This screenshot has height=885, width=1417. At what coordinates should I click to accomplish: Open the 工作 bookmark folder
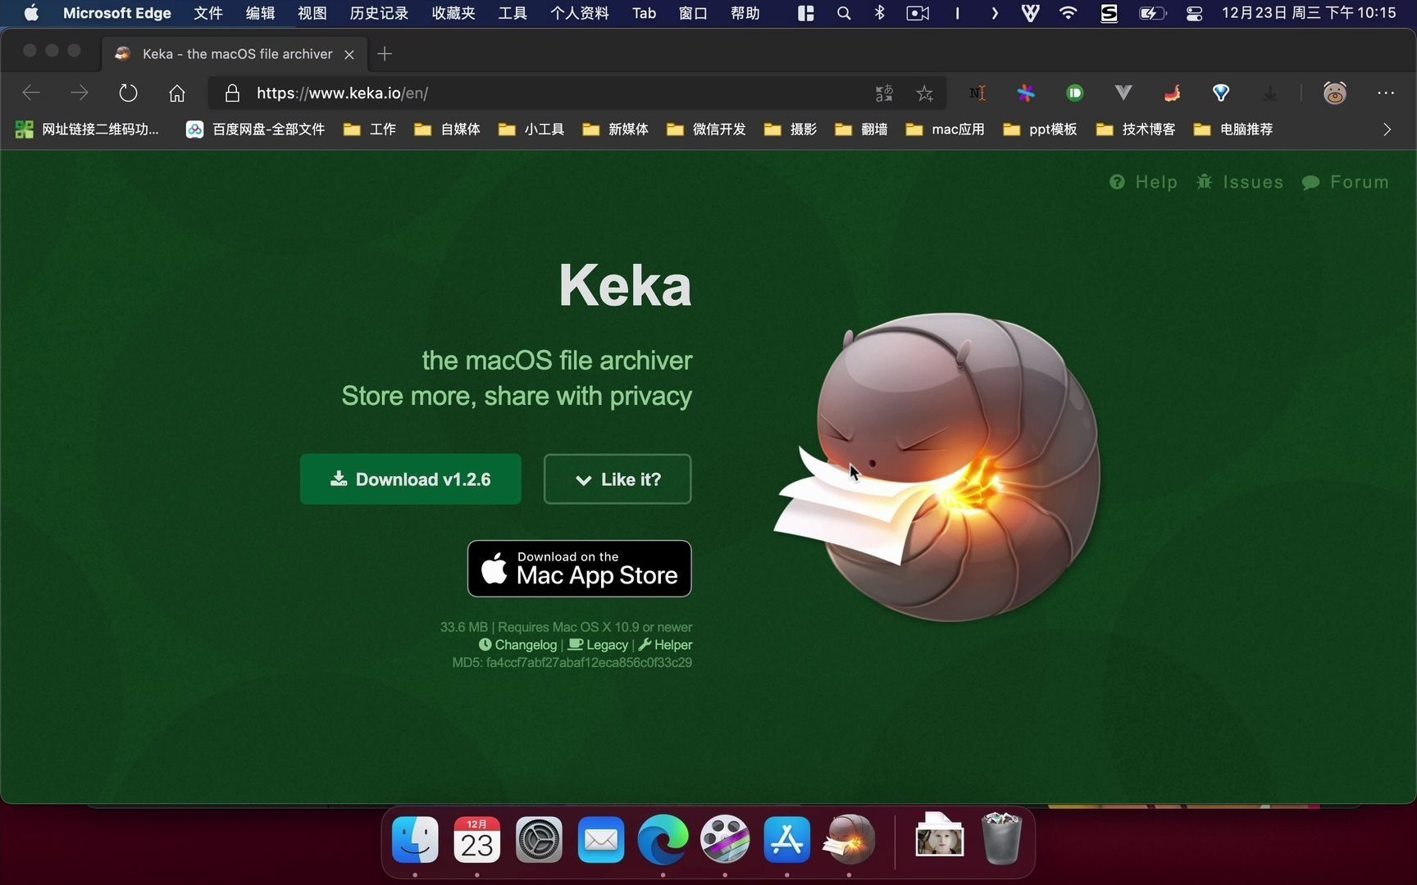(370, 129)
